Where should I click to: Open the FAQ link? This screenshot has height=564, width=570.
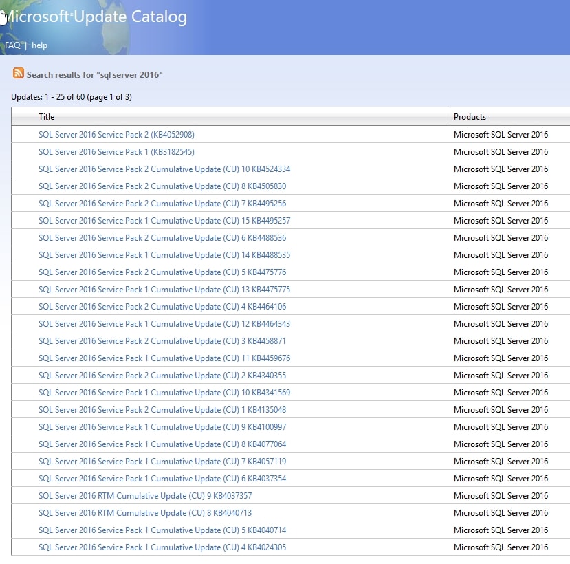pos(12,45)
